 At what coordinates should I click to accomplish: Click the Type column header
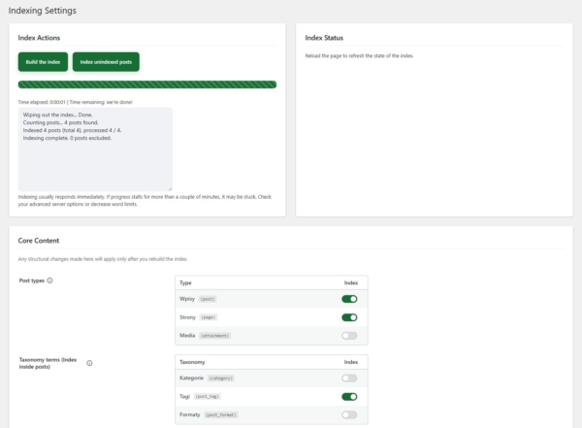point(185,282)
